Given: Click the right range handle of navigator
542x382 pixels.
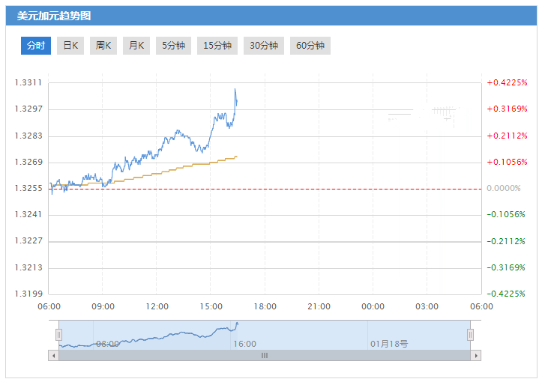Looking at the screenshot, I should [x=471, y=334].
